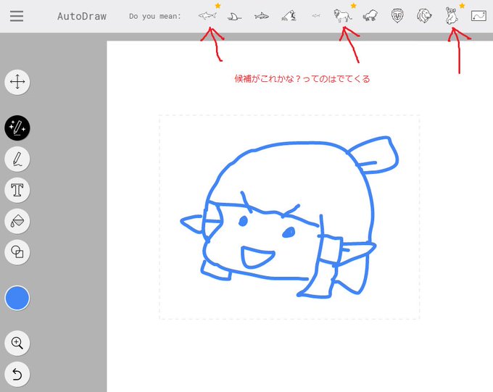Pick the starred shark suggestion
Image resolution: width=493 pixels, height=392 pixels.
[x=207, y=15]
